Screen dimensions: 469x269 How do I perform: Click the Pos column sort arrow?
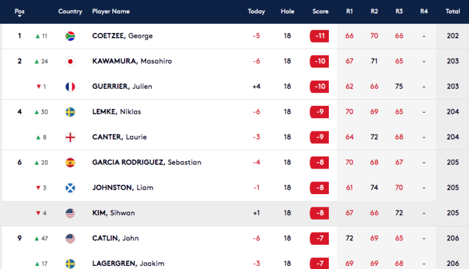point(19,16)
